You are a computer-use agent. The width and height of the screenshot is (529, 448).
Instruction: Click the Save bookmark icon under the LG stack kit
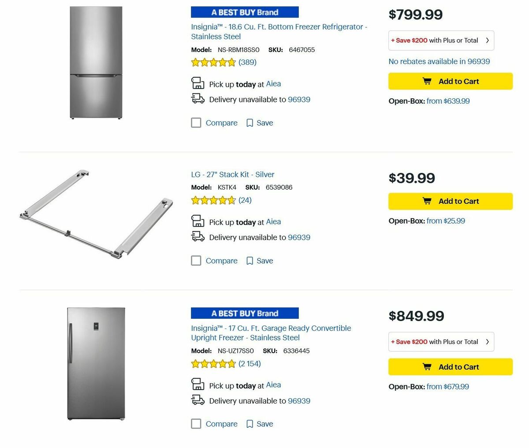[249, 260]
